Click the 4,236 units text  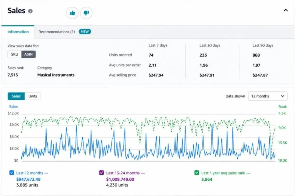[x=117, y=185]
